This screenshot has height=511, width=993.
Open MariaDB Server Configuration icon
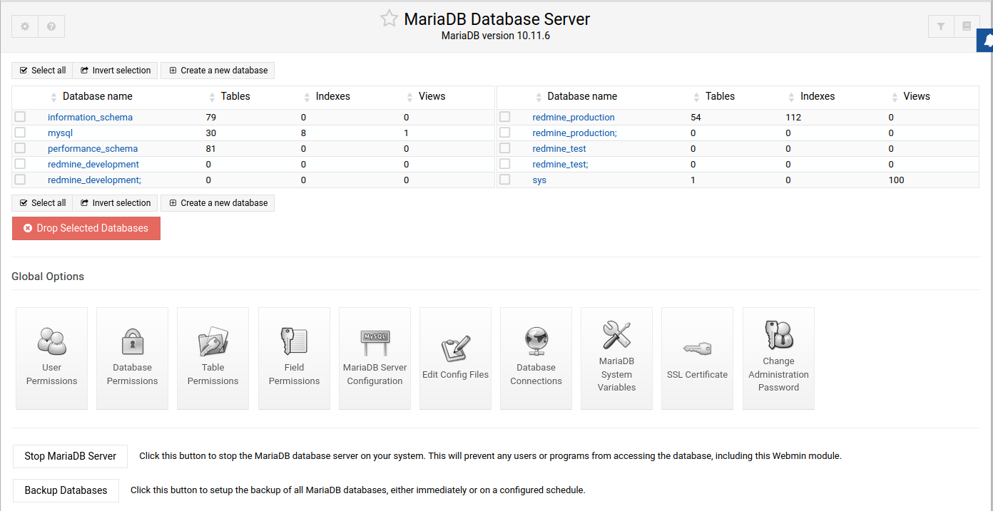tap(375, 343)
